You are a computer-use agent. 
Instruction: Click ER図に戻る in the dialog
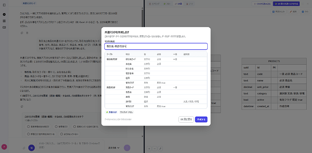(x=186, y=119)
